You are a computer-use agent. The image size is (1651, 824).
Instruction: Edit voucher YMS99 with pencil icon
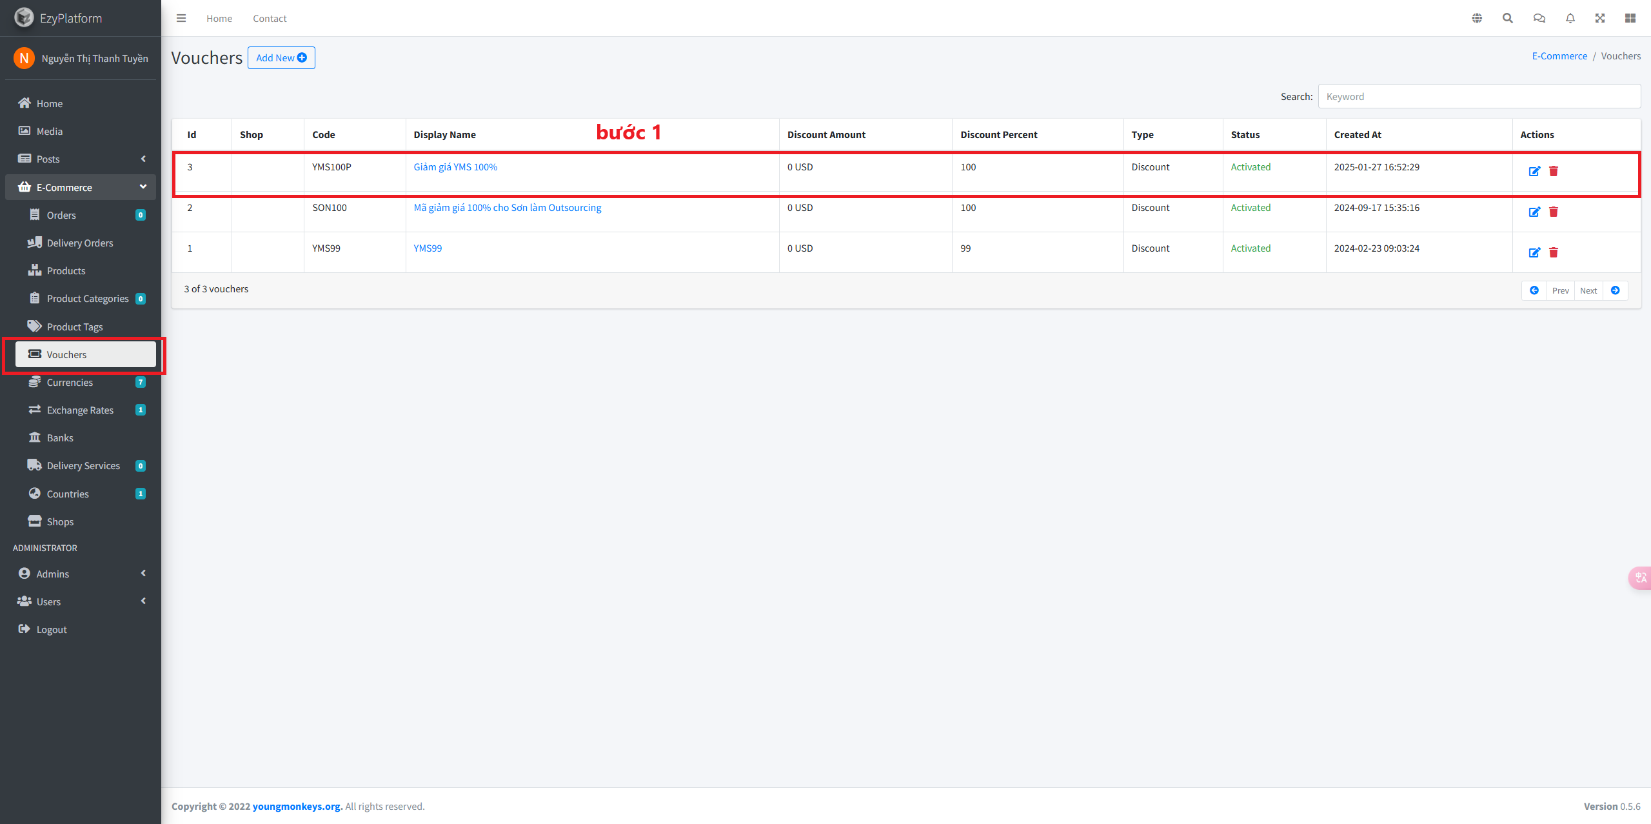[1534, 252]
